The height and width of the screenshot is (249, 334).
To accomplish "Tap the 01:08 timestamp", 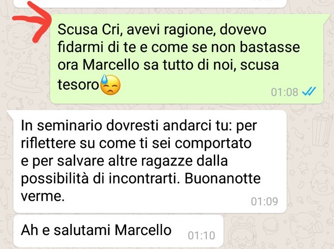I will click(284, 92).
